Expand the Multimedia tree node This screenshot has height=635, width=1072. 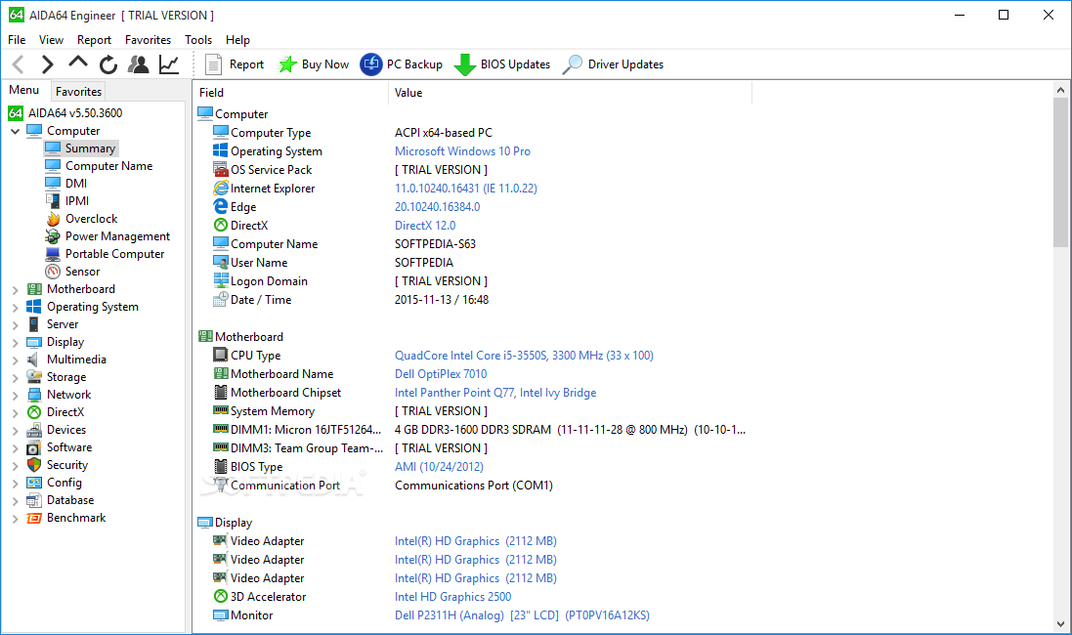pyautogui.click(x=15, y=360)
